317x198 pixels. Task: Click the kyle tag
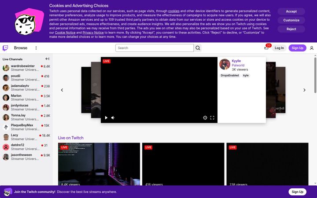click(x=246, y=76)
